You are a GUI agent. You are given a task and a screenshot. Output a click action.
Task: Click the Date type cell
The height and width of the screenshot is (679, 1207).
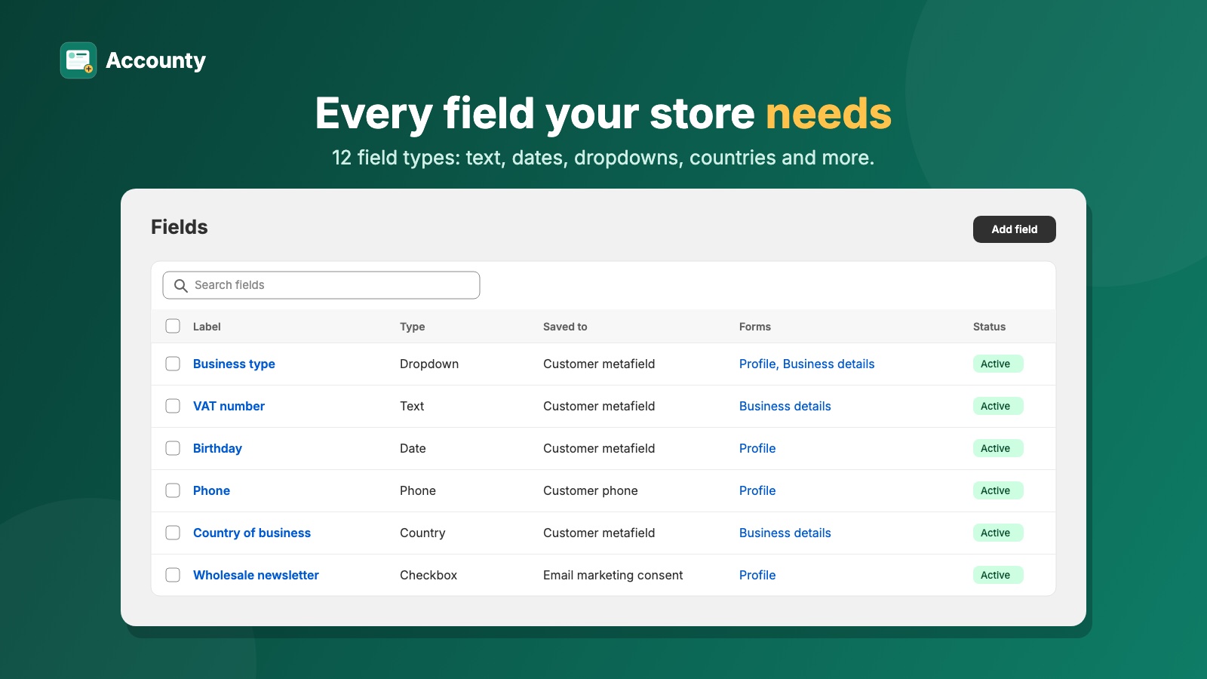(413, 448)
